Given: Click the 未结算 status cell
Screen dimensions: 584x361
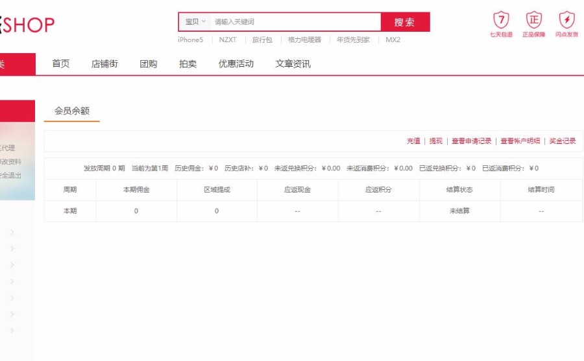Looking at the screenshot, I should pos(459,211).
